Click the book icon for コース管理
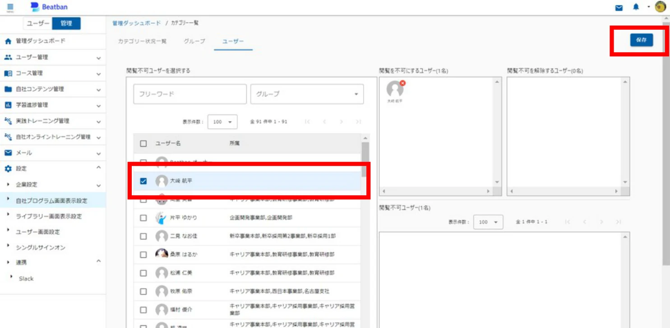Viewport: 670px width, 328px height. click(x=8, y=73)
